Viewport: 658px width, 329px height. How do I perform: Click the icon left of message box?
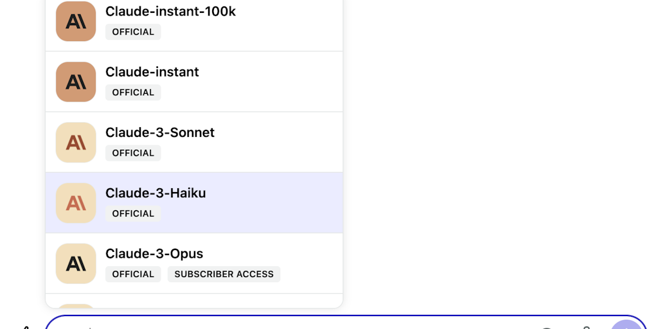(x=26, y=326)
